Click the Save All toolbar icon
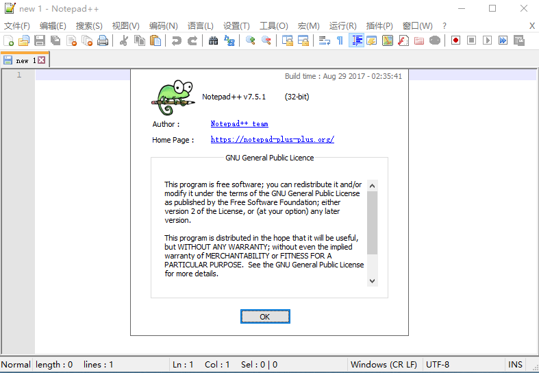539x373 pixels. 55,40
